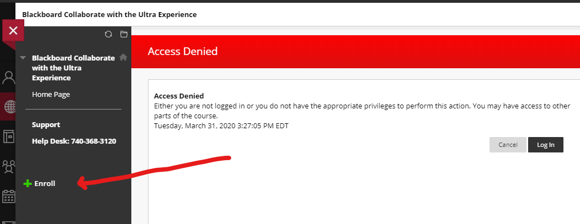580x224 pixels.
Task: Click the page title in the top bar
Action: 109,14
